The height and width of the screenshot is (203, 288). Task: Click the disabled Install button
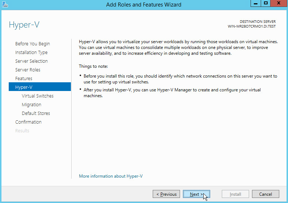point(235,194)
